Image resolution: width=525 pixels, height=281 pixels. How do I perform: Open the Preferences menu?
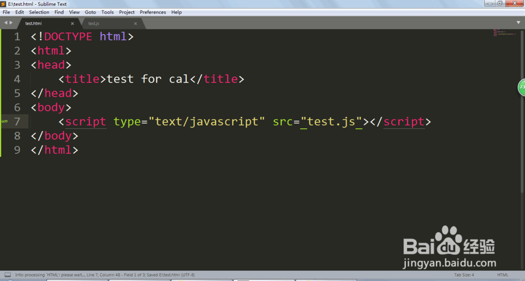point(153,12)
